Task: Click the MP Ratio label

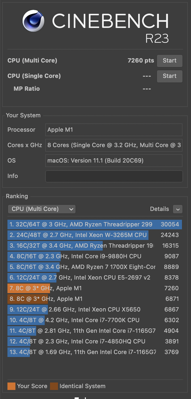Action: [27, 89]
